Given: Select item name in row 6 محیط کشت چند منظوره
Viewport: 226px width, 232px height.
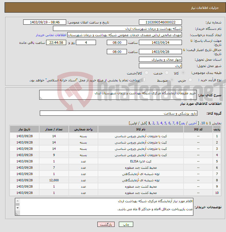Looking at the screenshot, I should click(141, 168).
